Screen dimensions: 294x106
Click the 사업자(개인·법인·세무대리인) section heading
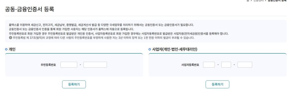(x=175, y=49)
